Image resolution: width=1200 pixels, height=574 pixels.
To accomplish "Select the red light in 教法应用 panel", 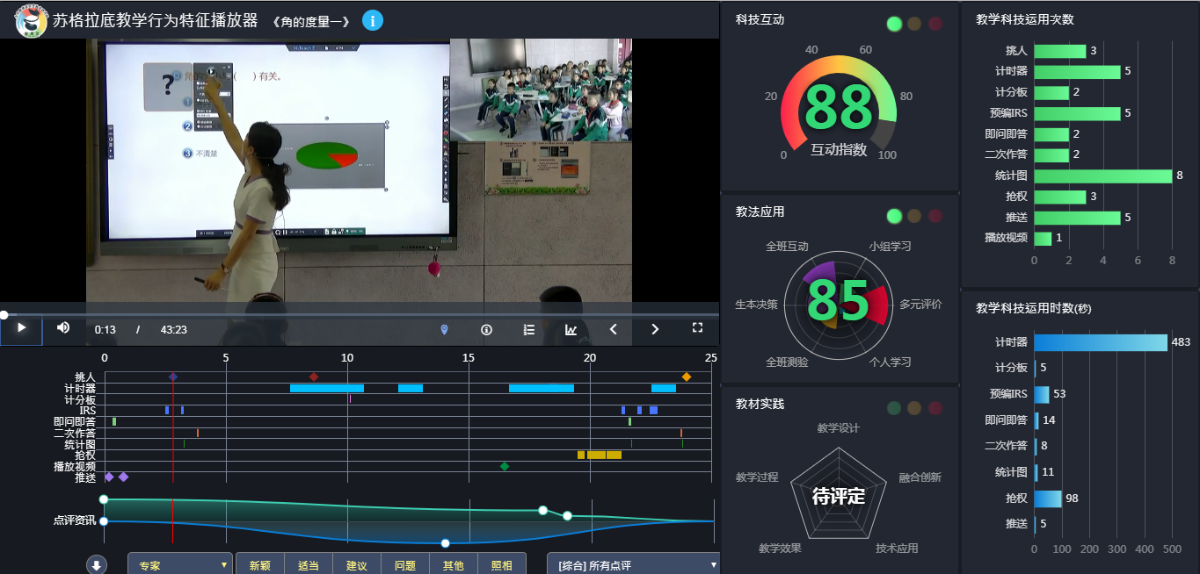I will (935, 216).
